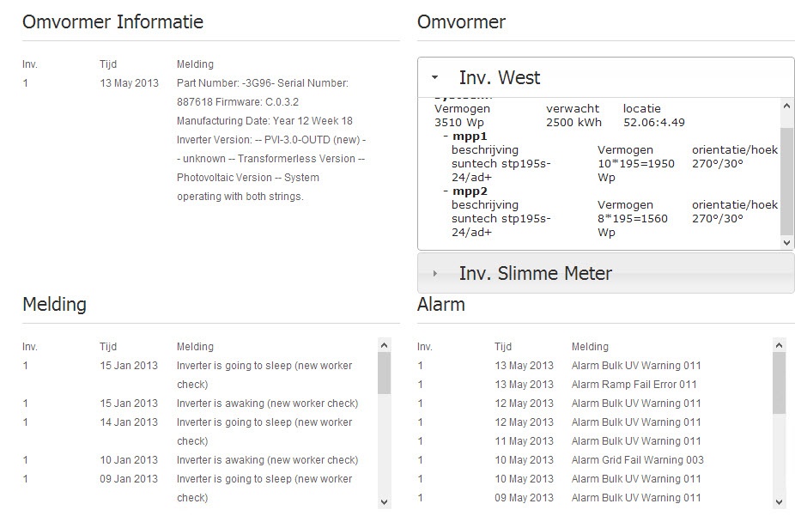795x528 pixels.
Task: Select the 11 May 2013 Bulk UV Warning alarm
Action: (x=636, y=441)
